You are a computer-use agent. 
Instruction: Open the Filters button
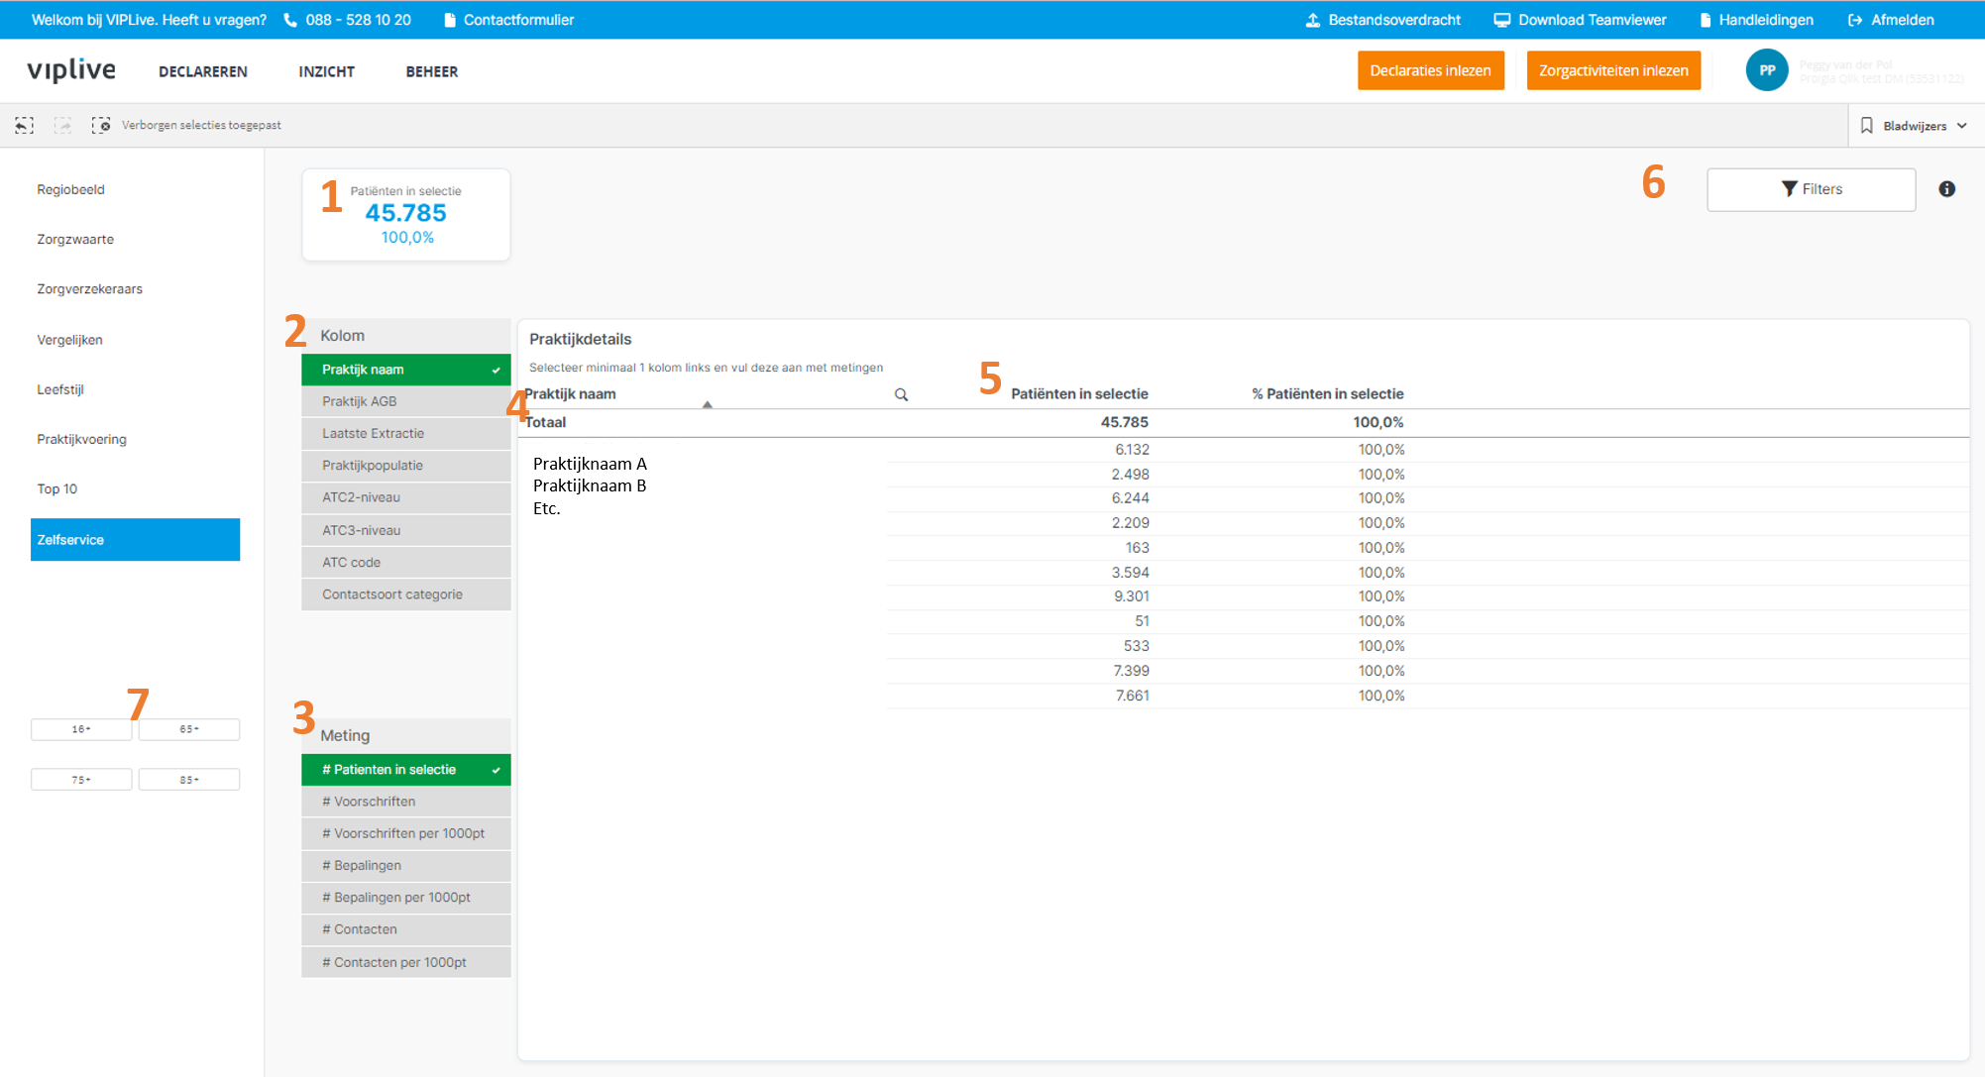click(x=1811, y=189)
